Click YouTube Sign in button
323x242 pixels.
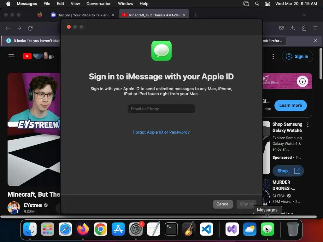[x=297, y=56]
